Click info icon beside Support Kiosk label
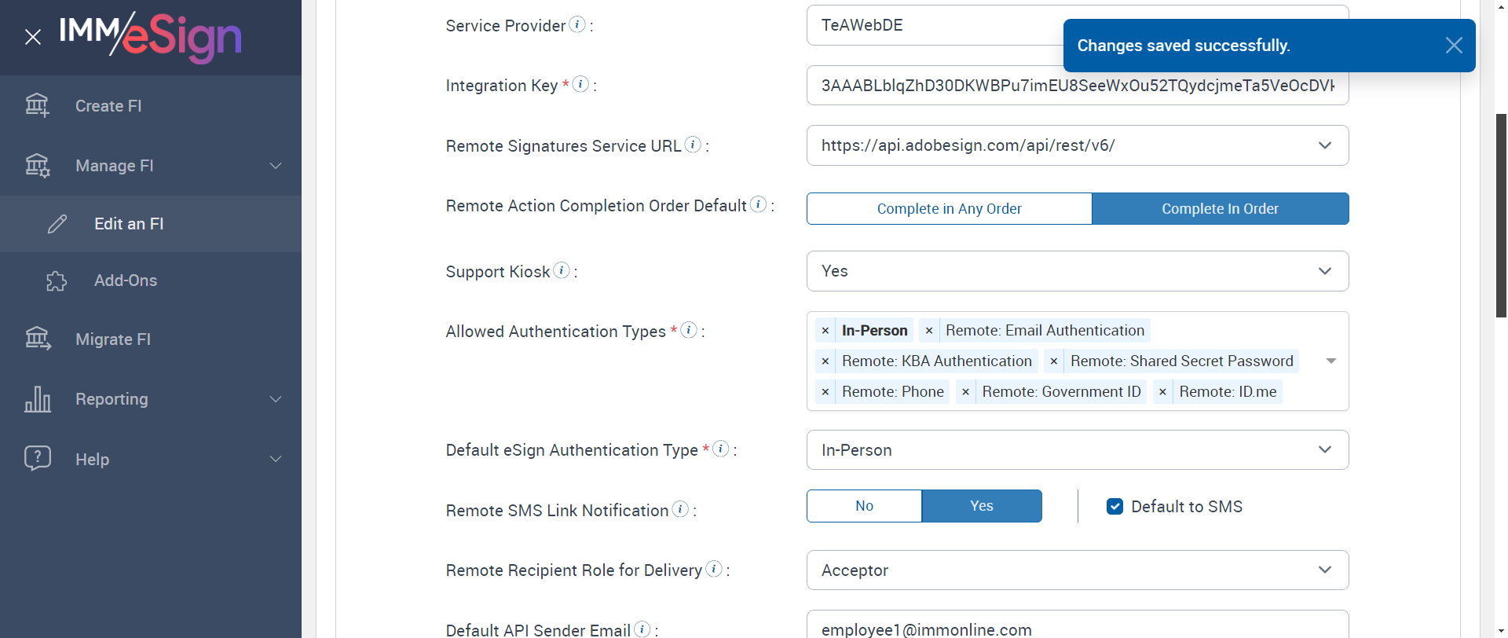The height and width of the screenshot is (638, 1508). [562, 270]
